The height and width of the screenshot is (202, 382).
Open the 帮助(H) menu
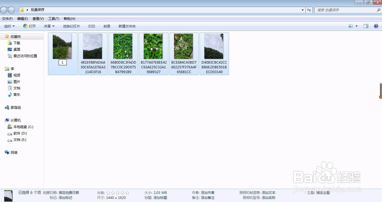click(x=69, y=19)
